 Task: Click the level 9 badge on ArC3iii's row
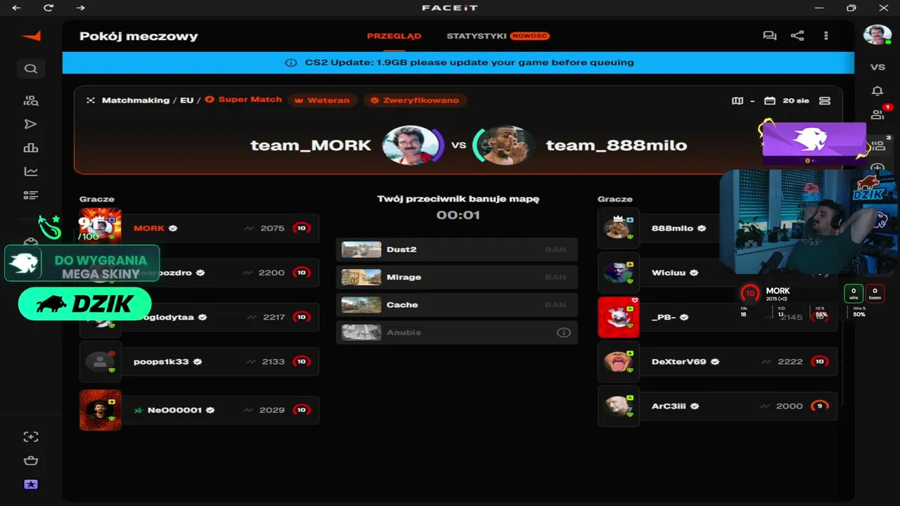tap(820, 406)
